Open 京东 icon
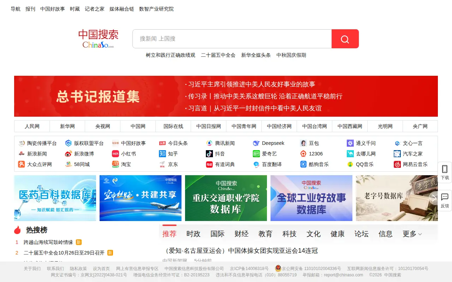Viewport: 452px width, 282px height. [x=162, y=164]
